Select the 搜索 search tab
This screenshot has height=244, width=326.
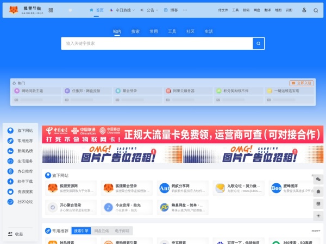click(135, 31)
